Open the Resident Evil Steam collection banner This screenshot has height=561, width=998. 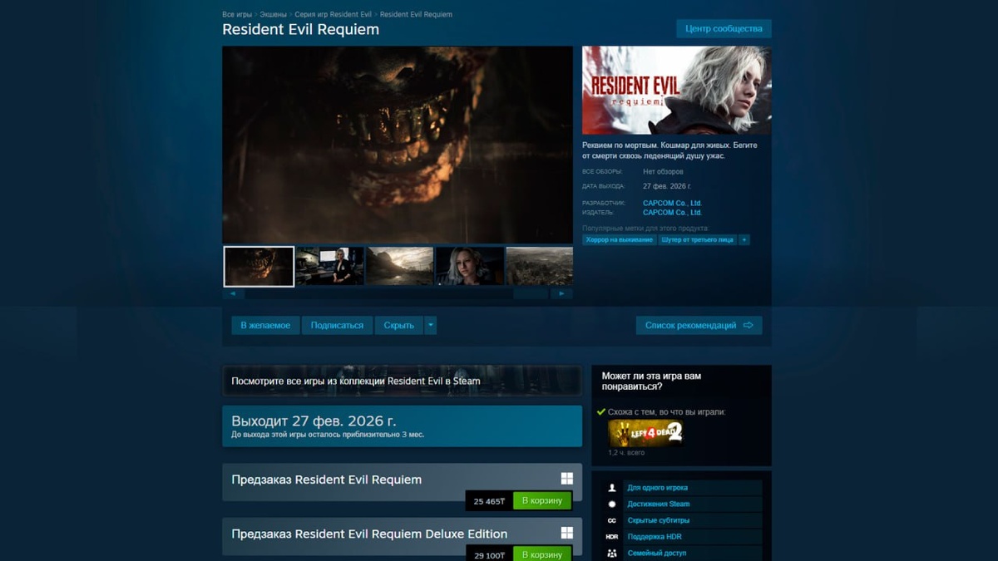coord(402,381)
